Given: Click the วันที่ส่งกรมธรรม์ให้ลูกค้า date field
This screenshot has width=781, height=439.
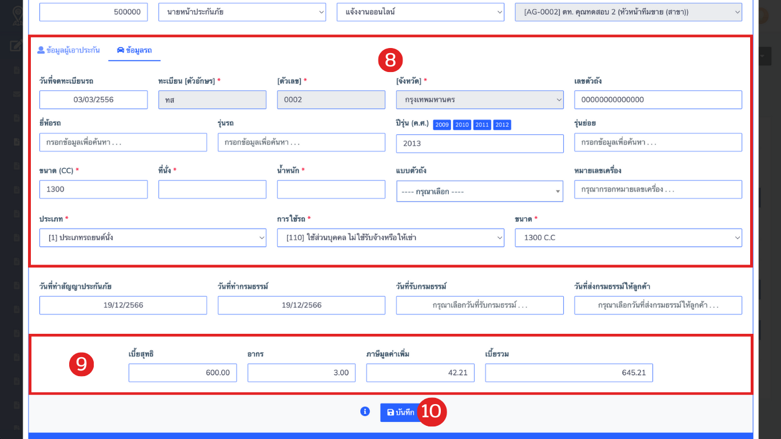Looking at the screenshot, I should (x=658, y=305).
